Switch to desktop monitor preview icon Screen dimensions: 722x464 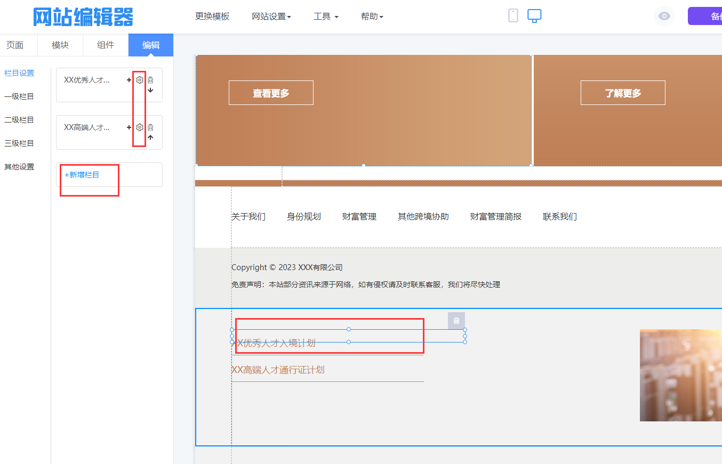(534, 15)
